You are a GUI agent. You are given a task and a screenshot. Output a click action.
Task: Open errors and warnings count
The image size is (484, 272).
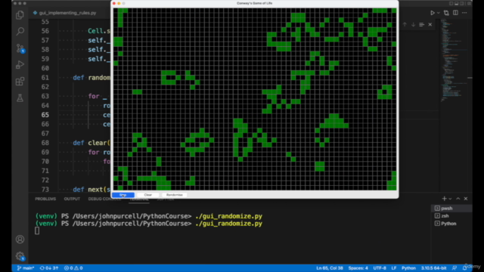(73, 268)
